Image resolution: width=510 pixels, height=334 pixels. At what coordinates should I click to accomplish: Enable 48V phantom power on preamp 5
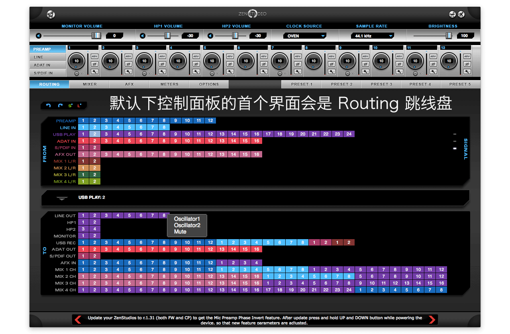[230, 57]
